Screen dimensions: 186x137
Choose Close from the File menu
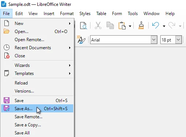(37, 56)
